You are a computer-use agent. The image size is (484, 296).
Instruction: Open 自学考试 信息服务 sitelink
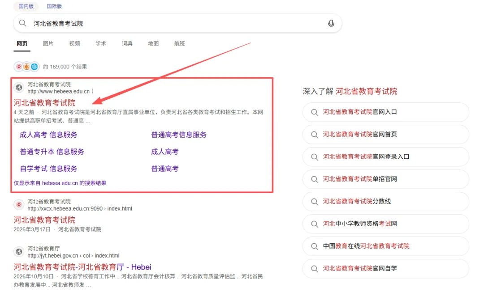click(48, 169)
